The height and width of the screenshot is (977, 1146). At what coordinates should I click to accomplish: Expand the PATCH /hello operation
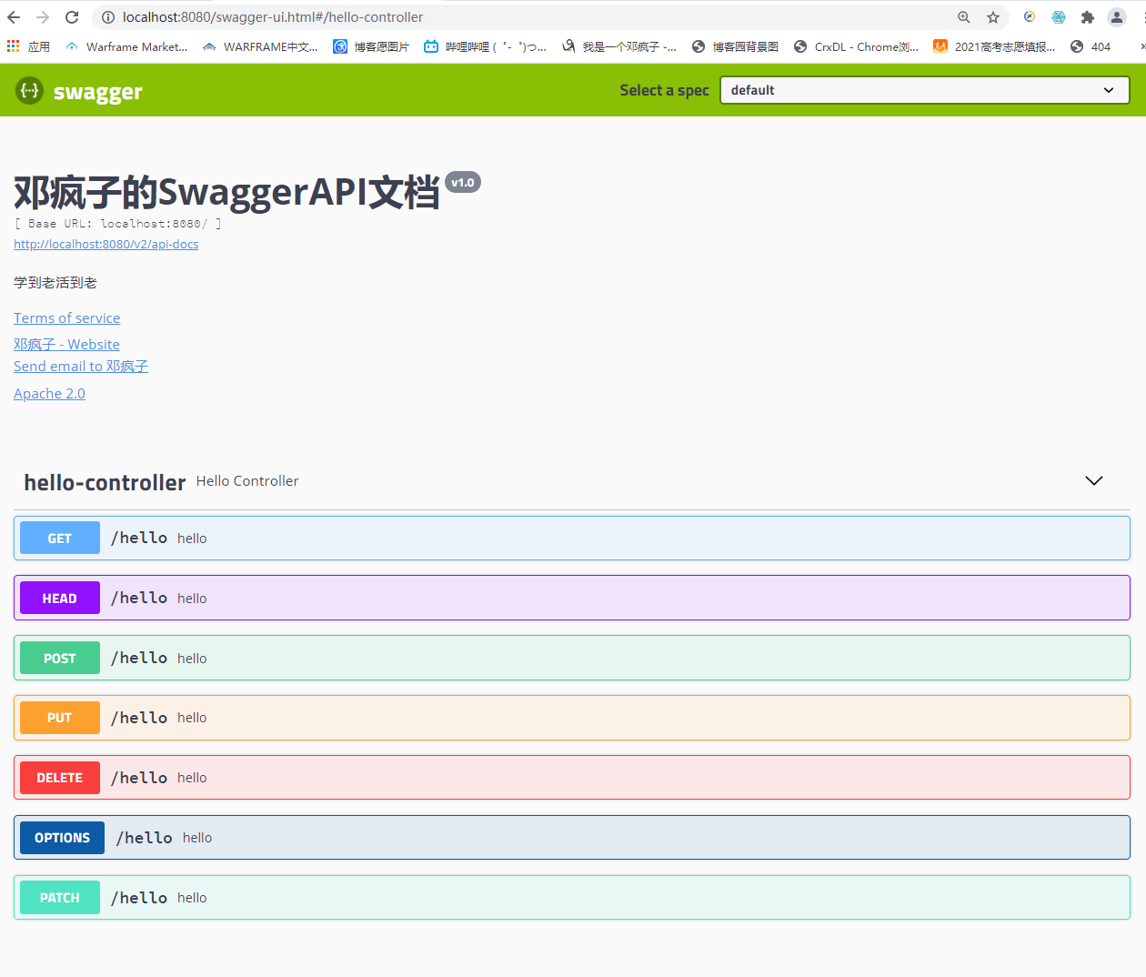[x=572, y=898]
